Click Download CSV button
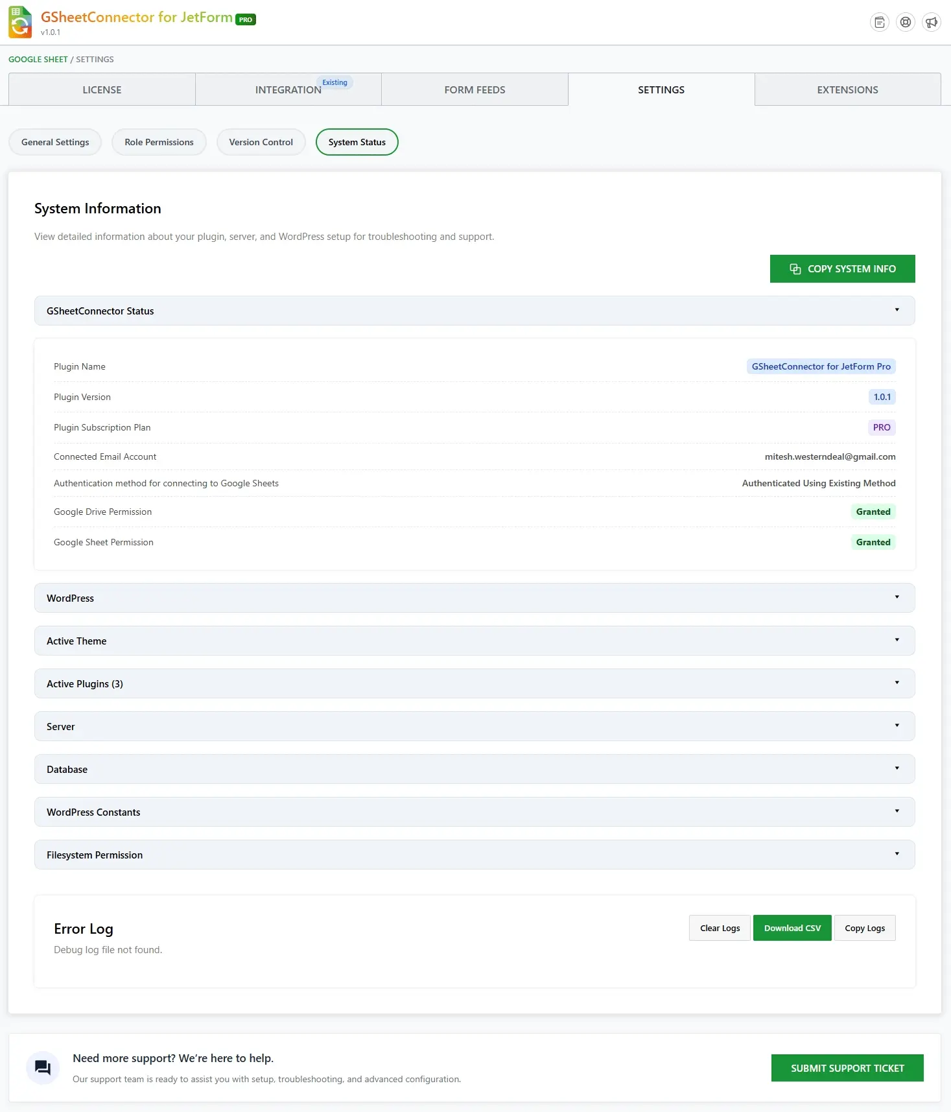Screen dimensions: 951x1112 pyautogui.click(x=792, y=928)
